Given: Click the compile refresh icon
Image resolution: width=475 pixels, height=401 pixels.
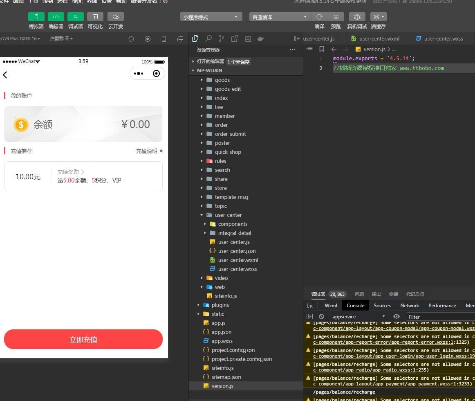Looking at the screenshot, I should 319,17.
